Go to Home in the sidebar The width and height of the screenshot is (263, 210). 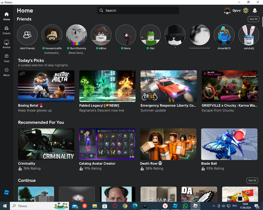click(x=6, y=16)
